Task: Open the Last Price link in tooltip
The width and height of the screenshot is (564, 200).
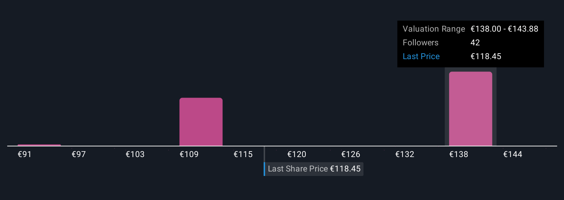Action: [x=421, y=56]
